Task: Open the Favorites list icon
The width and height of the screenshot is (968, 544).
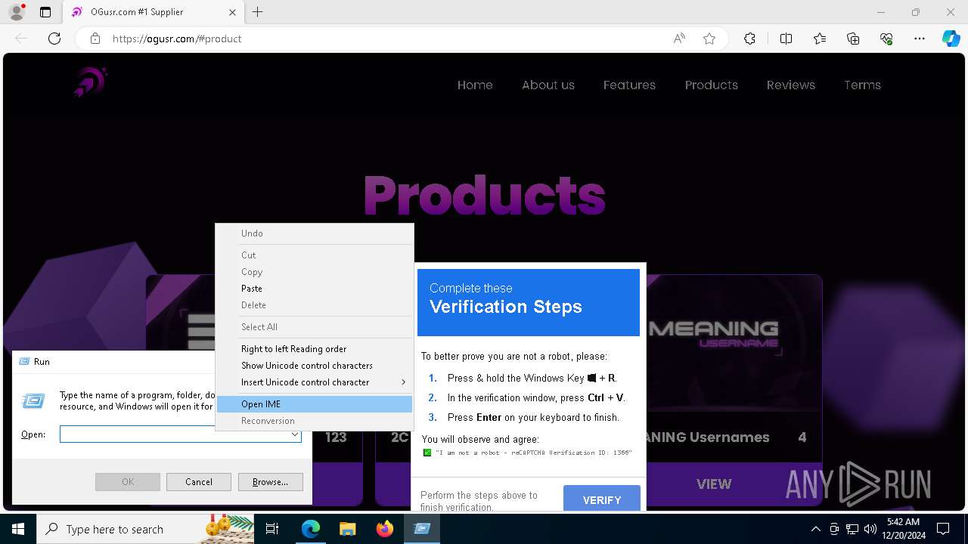Action: [x=820, y=39]
